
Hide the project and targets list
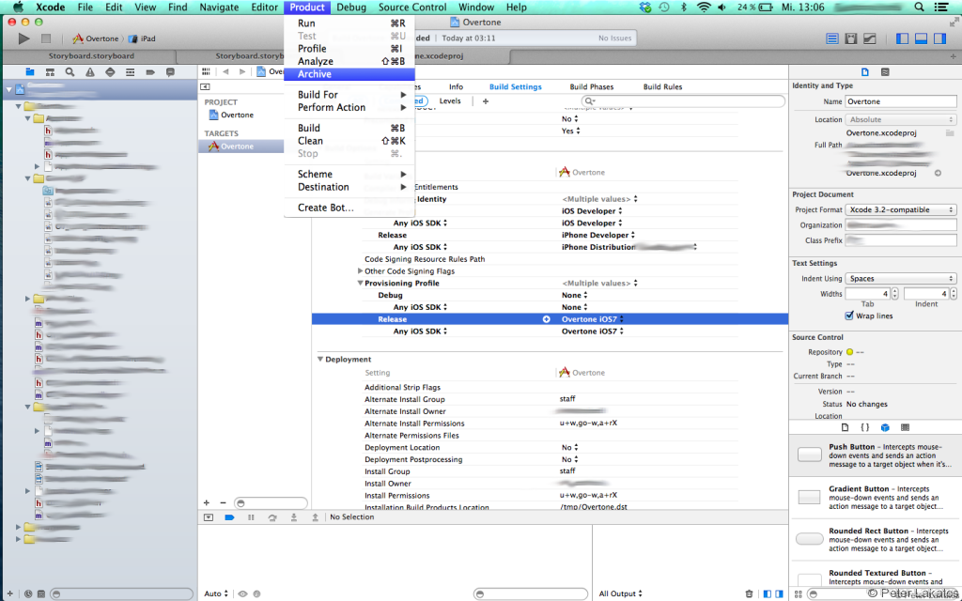(205, 87)
